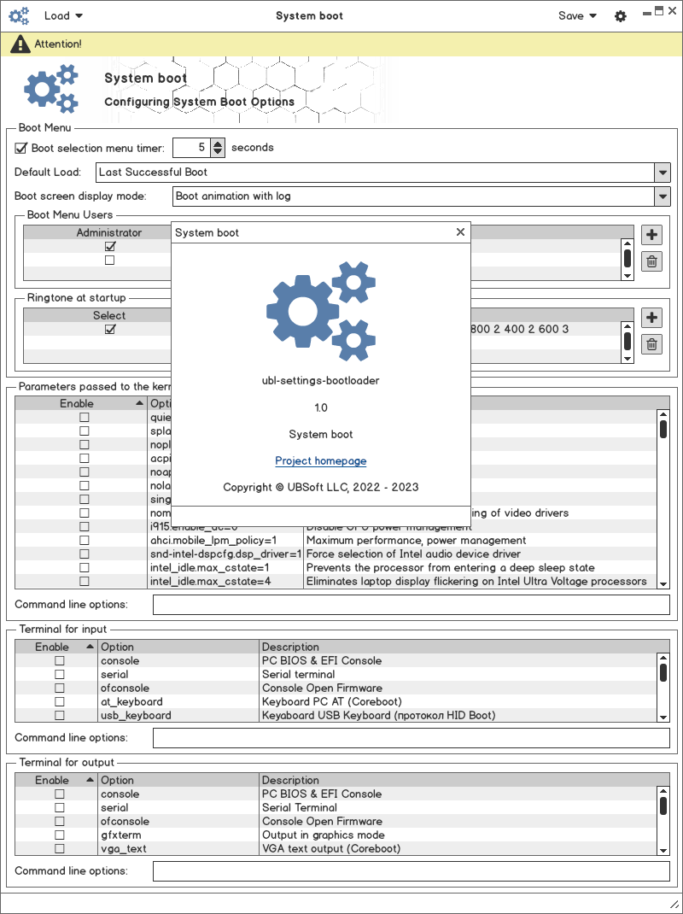The image size is (683, 914).
Task: Add a startup ringtone with plus icon
Action: 651,318
